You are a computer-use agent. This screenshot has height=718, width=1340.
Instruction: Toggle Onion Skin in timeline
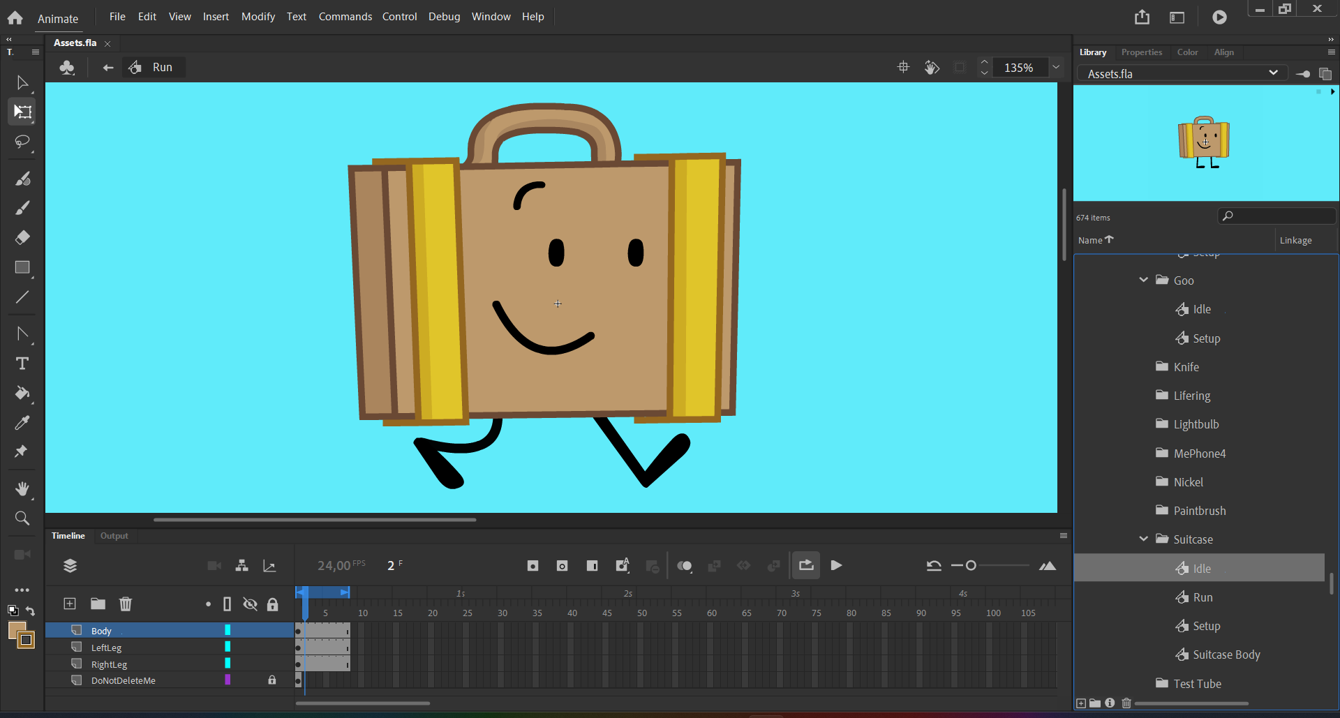coord(685,566)
